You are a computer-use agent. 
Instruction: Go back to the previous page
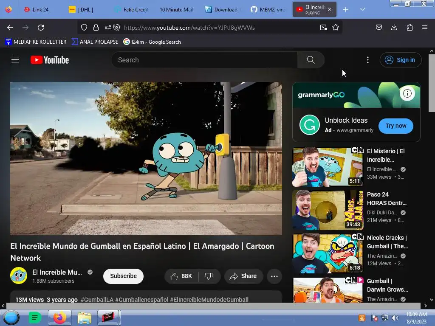pos(10,28)
